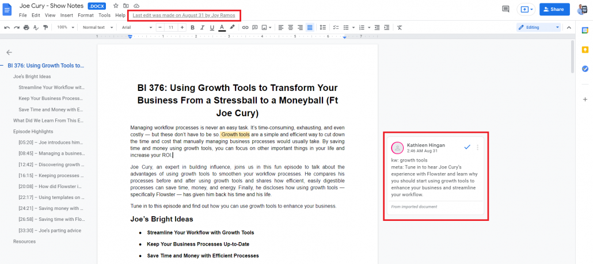View document cloud save status
Viewport: 593px width, 264px height.
coord(136,6)
